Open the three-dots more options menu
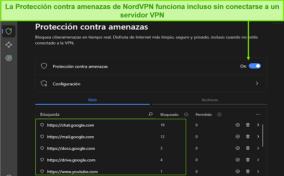Viewport: 284px width, 176px height. tap(258, 114)
